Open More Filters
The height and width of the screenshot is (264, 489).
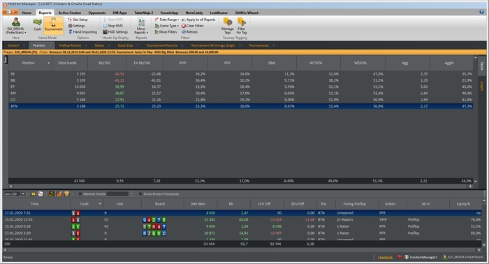pyautogui.click(x=166, y=32)
